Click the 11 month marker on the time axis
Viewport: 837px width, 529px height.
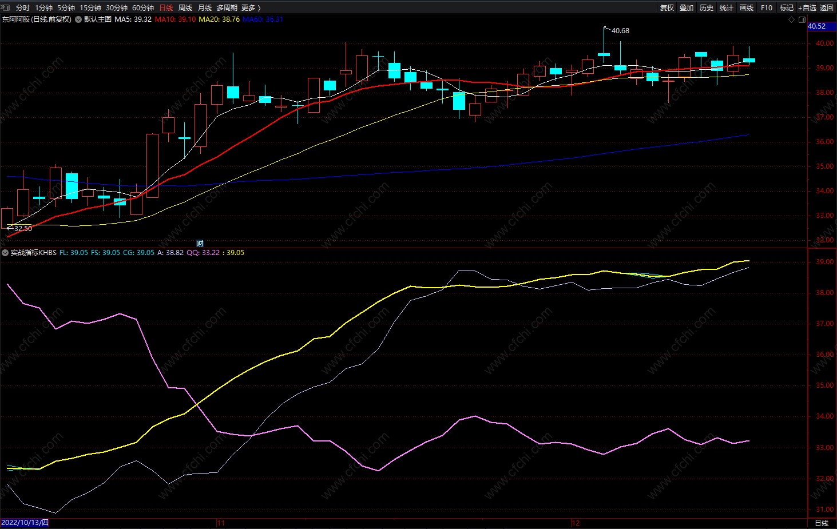(x=221, y=523)
